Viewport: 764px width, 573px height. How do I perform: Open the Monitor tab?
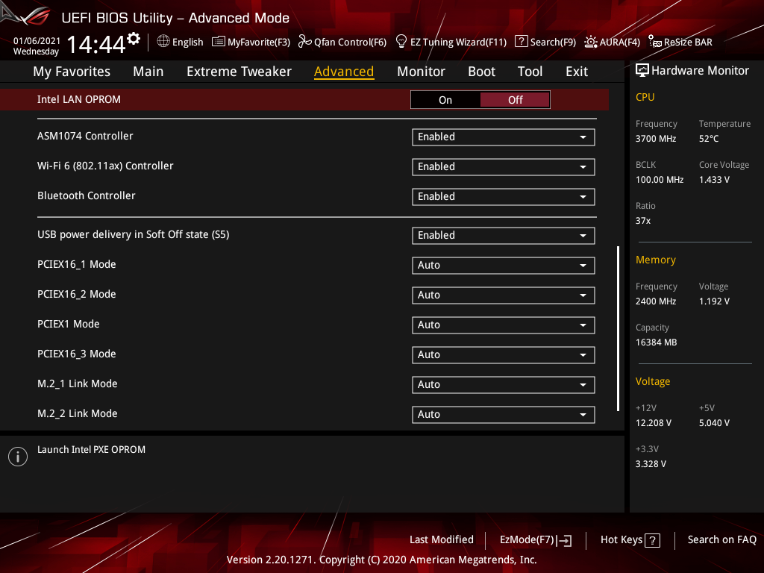pos(421,72)
